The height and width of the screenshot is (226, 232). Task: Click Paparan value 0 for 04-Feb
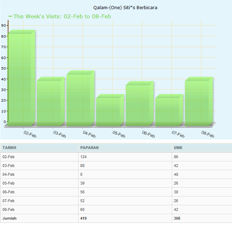pos(81,174)
